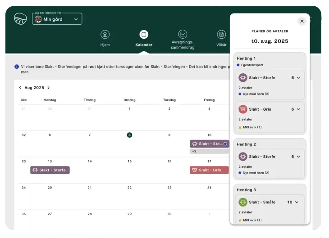Image resolution: width=329 pixels, height=238 pixels.
Task: Open the Avregningssammendrag chart icon
Action: [183, 35]
